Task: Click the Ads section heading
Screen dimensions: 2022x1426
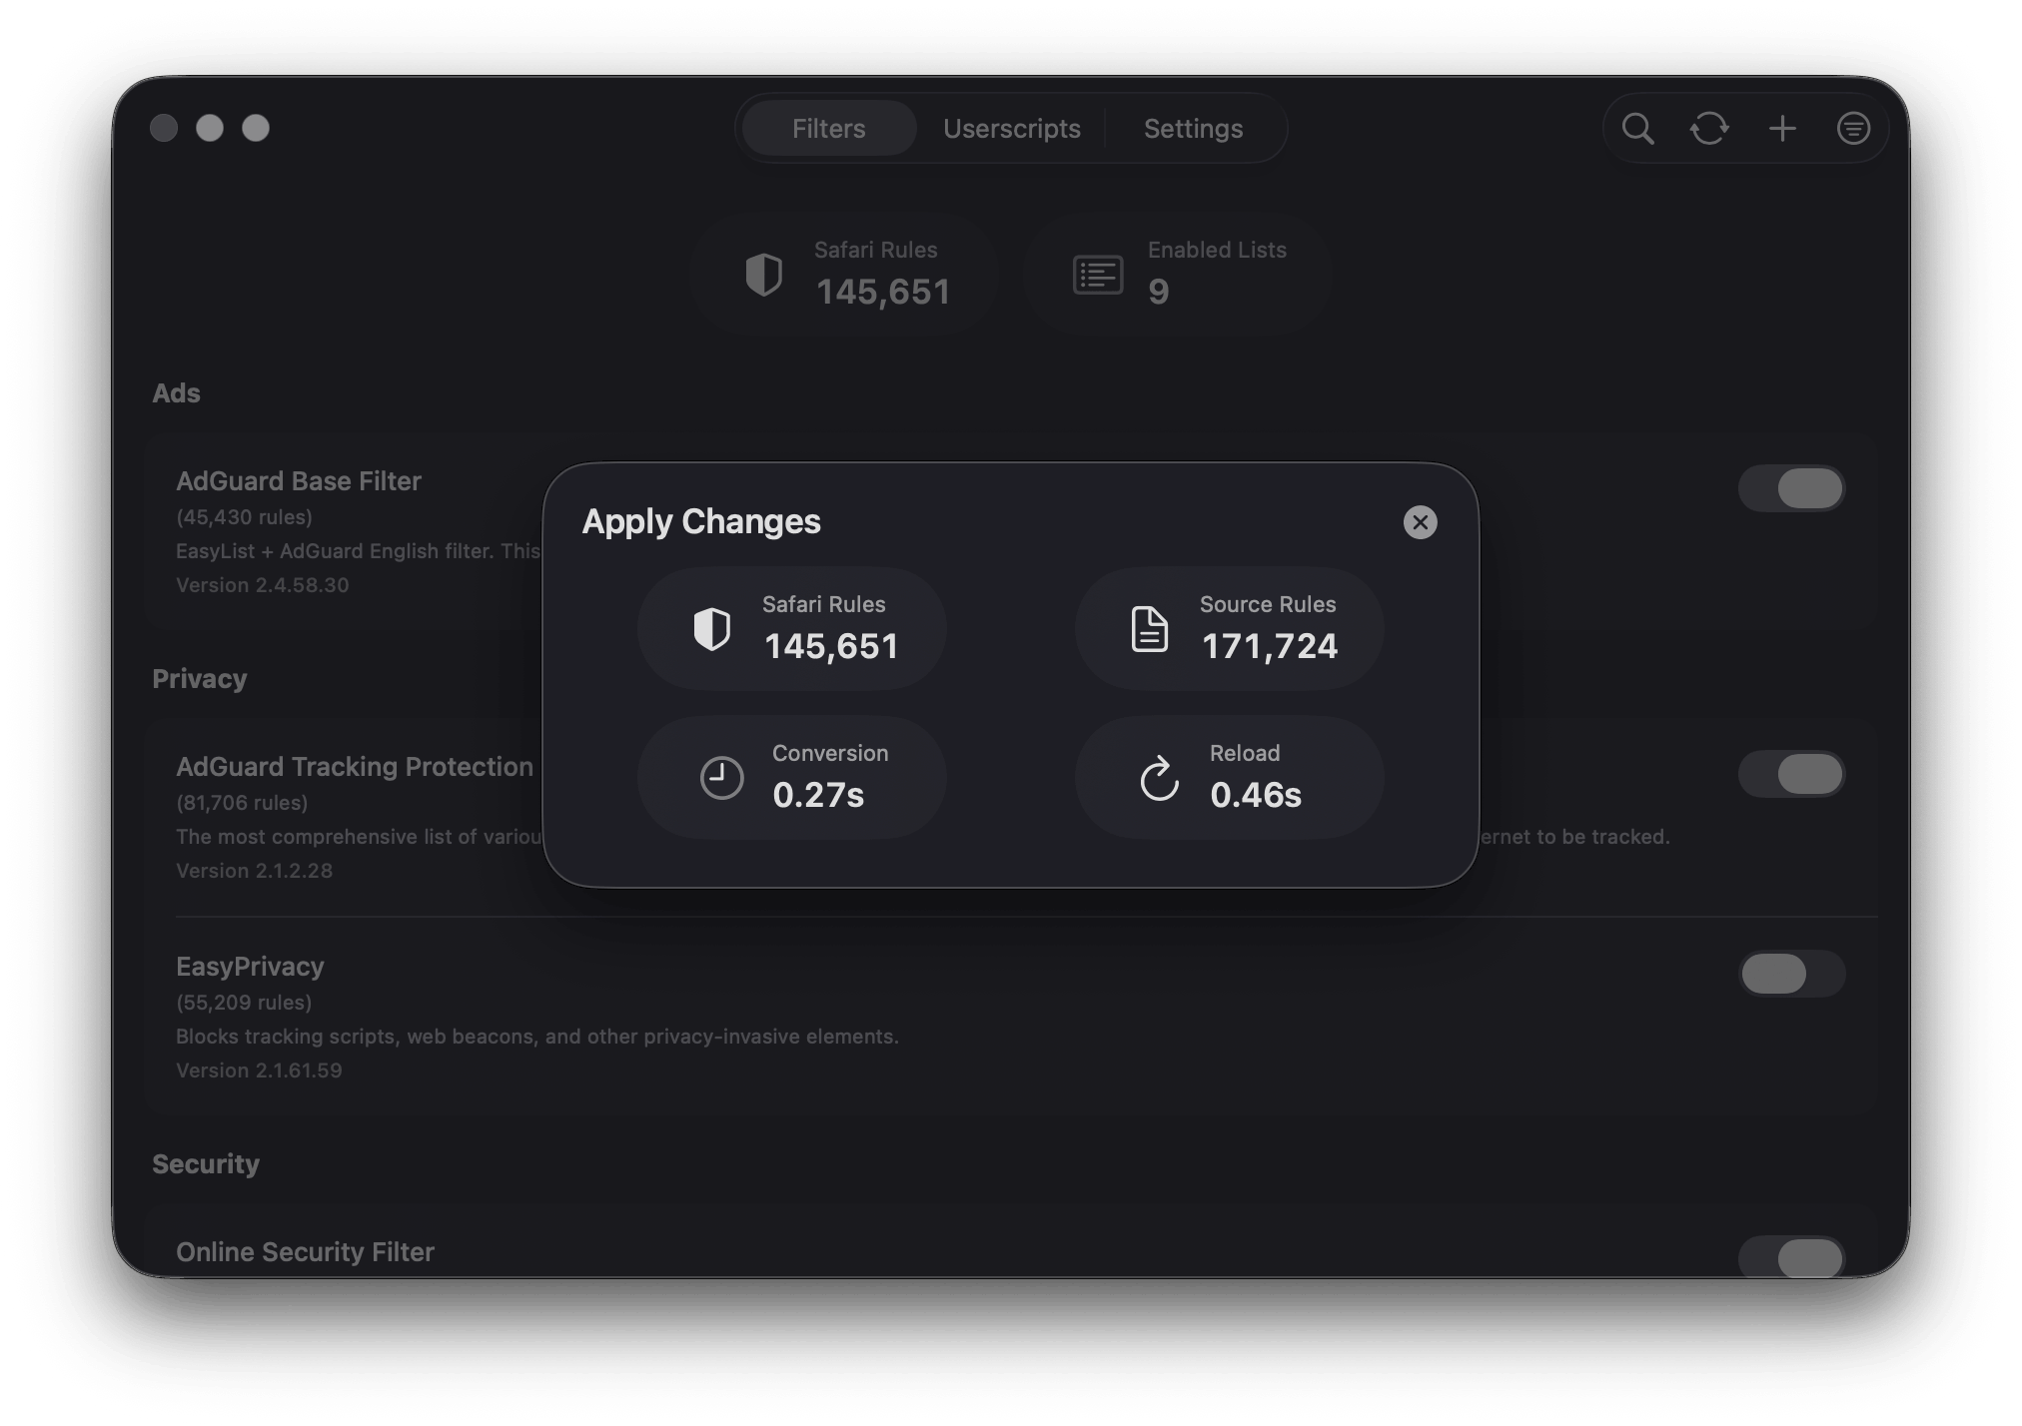Action: click(x=176, y=393)
